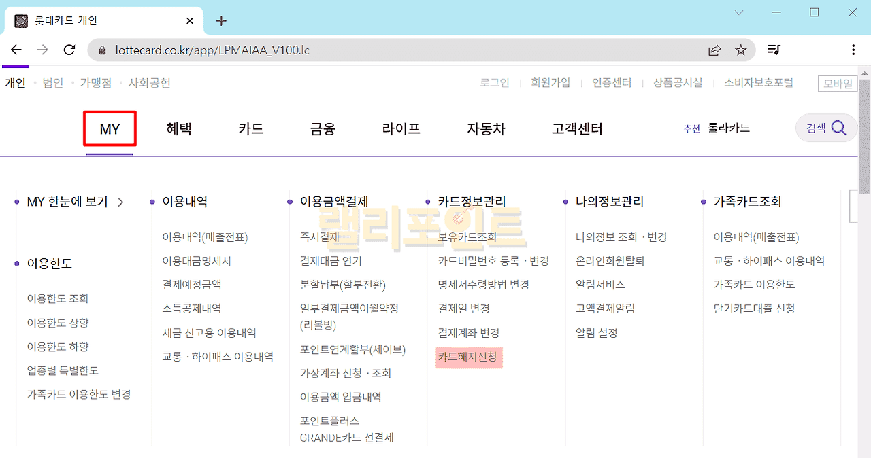Open the tab search dropdown arrow
This screenshot has height=458, width=871.
[x=739, y=12]
